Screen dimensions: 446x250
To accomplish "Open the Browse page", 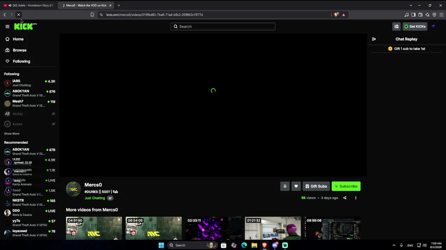I will pyautogui.click(x=20, y=50).
